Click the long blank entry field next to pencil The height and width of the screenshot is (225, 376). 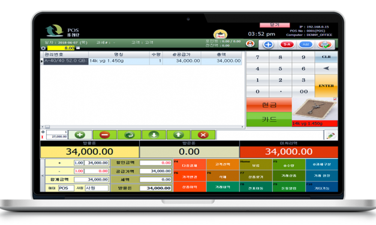pos(270,135)
